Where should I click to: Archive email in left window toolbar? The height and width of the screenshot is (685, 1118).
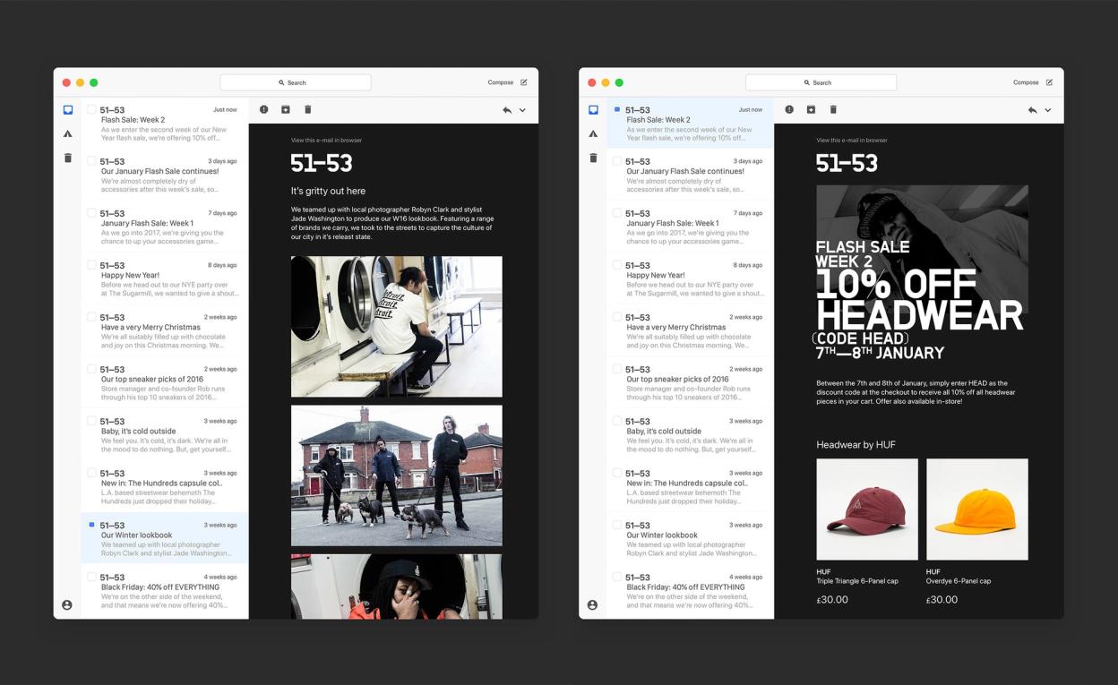click(286, 109)
